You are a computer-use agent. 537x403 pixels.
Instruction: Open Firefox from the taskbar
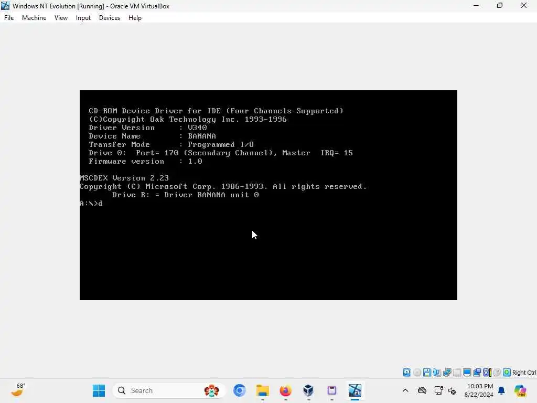point(286,390)
